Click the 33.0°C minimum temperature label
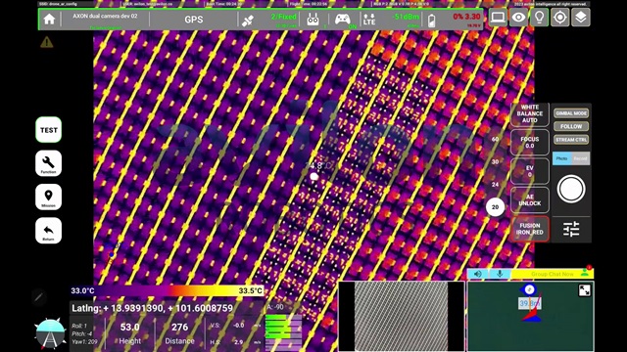 (82, 290)
